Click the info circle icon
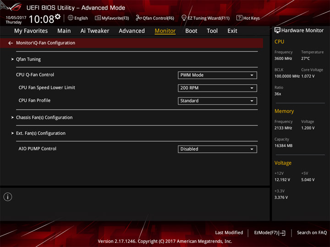Screen dimensions: 330x247 coord(8,197)
